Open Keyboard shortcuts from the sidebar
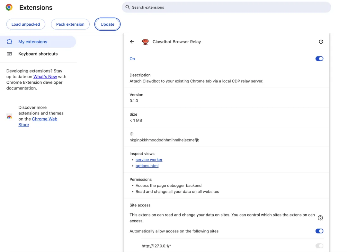347x252 pixels. 39,54
